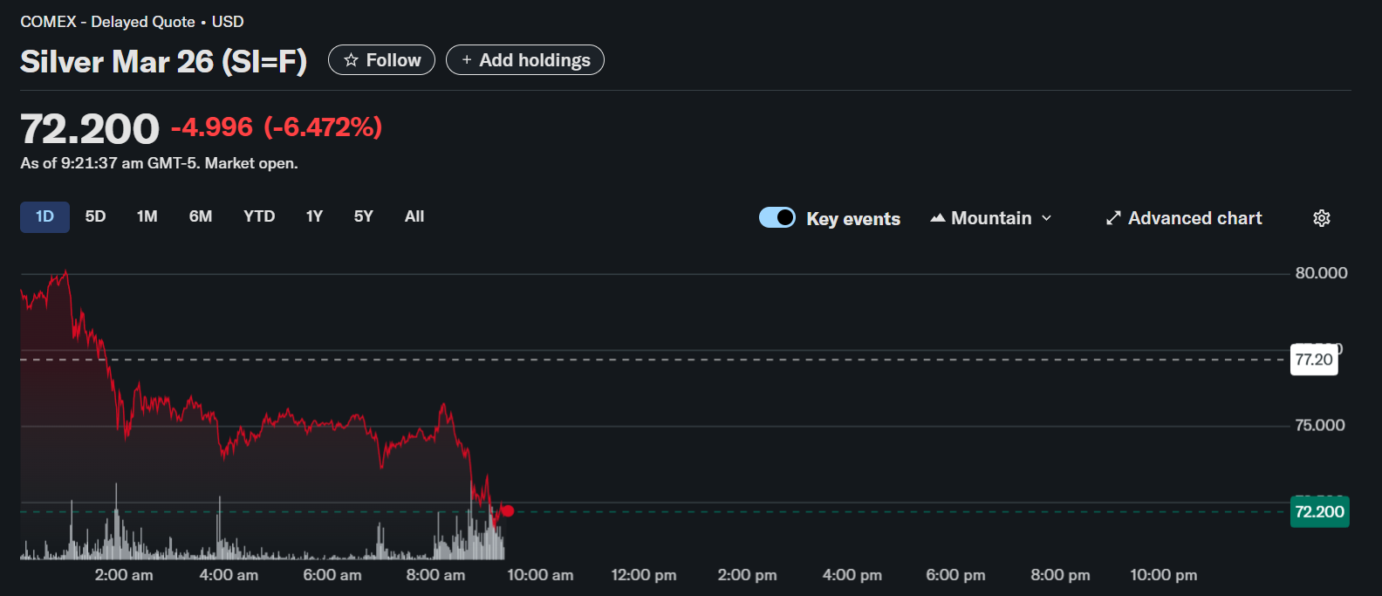Choose the 1Y range
This screenshot has width=1382, height=596.
pos(315,216)
